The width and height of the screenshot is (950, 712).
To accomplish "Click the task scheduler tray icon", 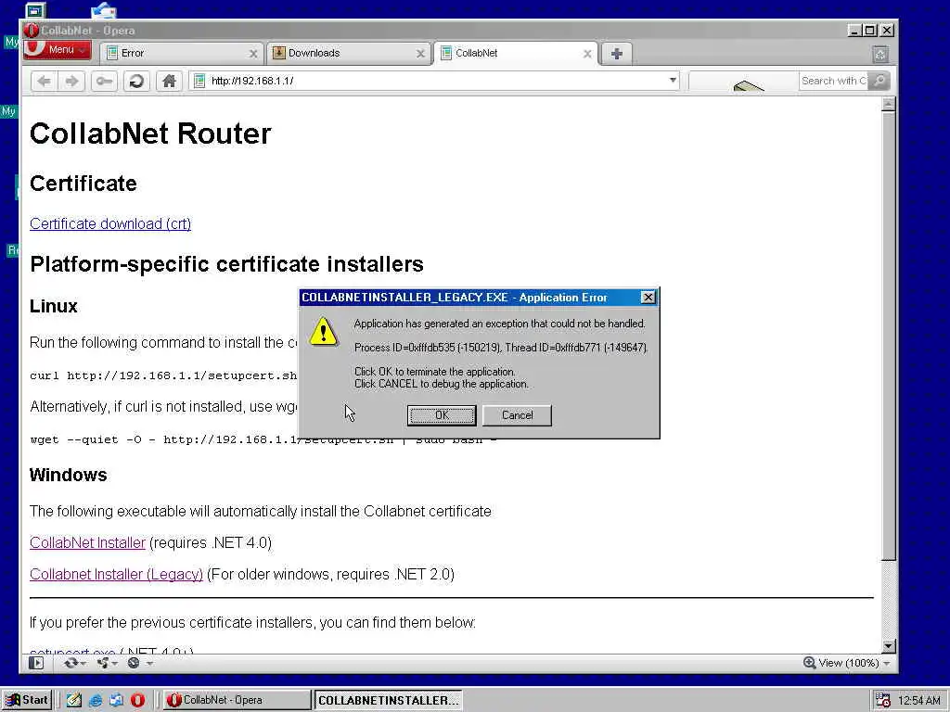I will tap(883, 701).
